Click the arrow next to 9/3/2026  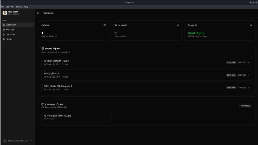[x=249, y=63]
